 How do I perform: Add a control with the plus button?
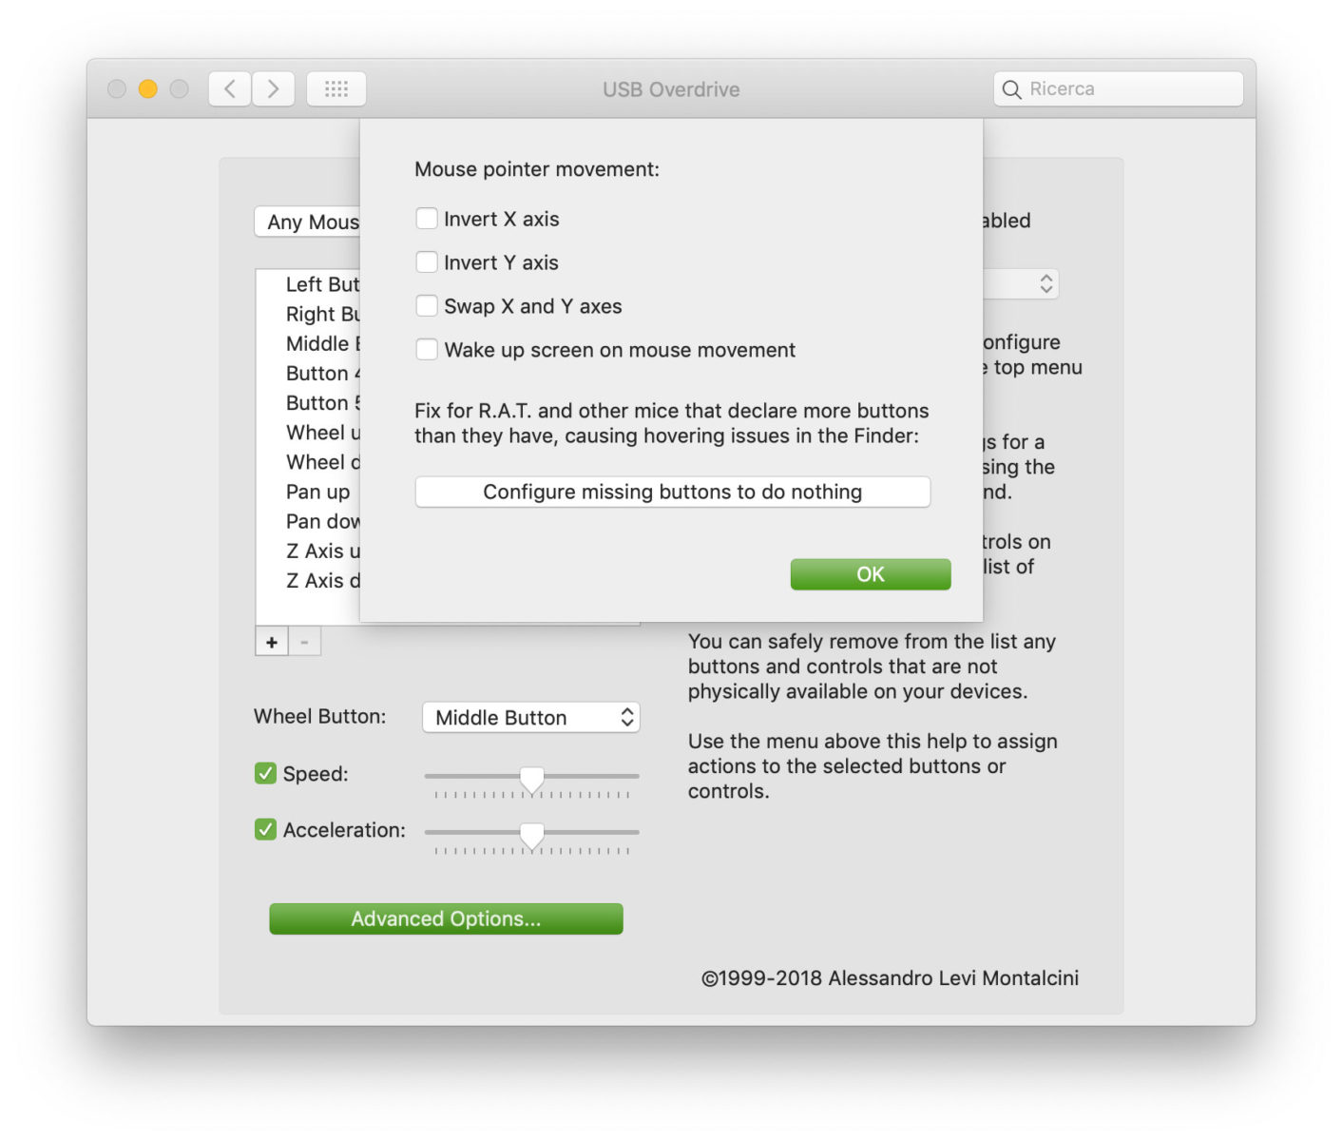coord(272,643)
